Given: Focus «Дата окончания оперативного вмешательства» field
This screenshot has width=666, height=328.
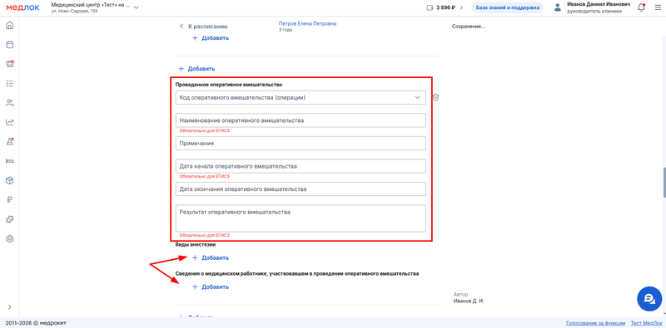Looking at the screenshot, I should click(301, 189).
